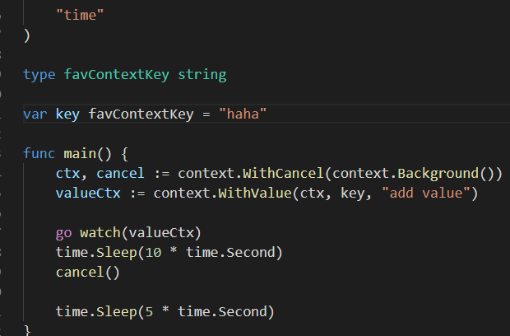Click Background in the context.Background() call

445,174
